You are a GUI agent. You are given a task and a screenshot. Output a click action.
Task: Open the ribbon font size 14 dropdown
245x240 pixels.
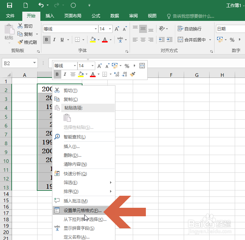(110, 29)
